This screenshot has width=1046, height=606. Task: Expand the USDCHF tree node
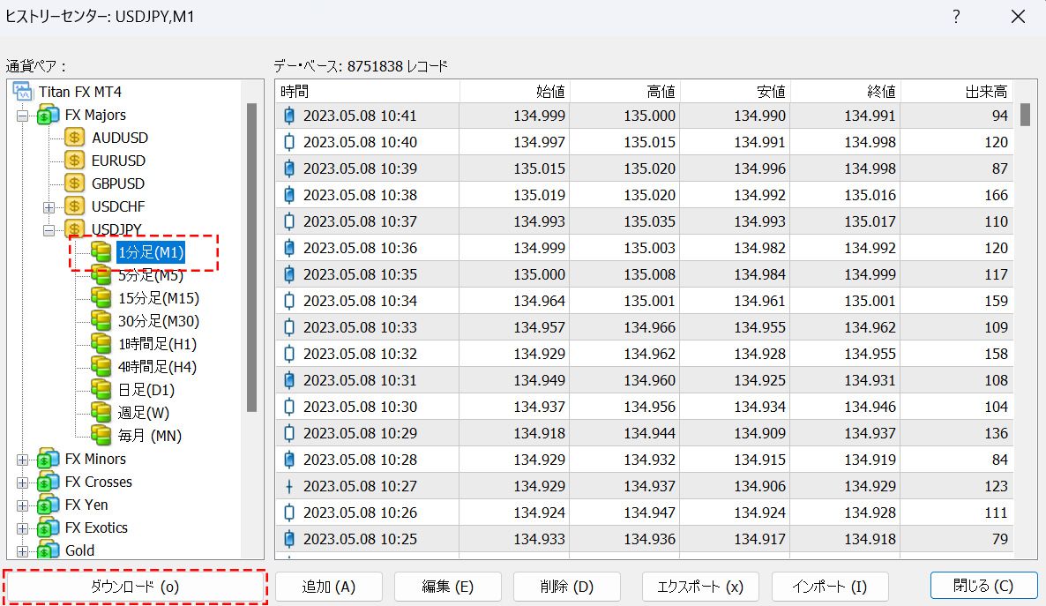pos(49,206)
